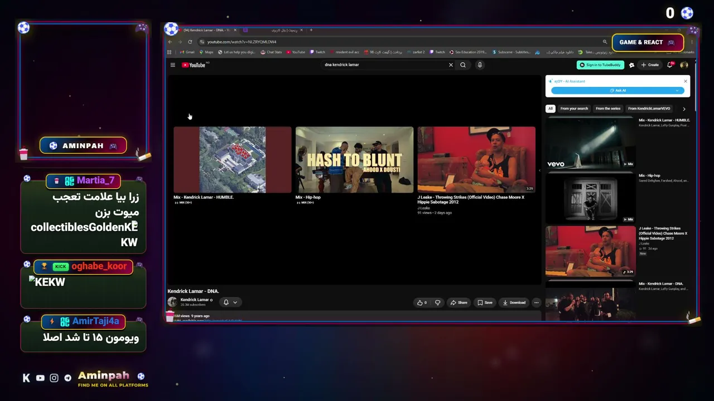Open the three-dot more actions menu
The image size is (714, 401).
coord(536,302)
